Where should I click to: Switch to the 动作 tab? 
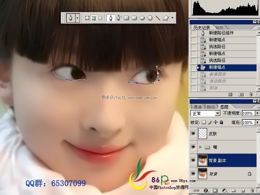pyautogui.click(x=219, y=27)
